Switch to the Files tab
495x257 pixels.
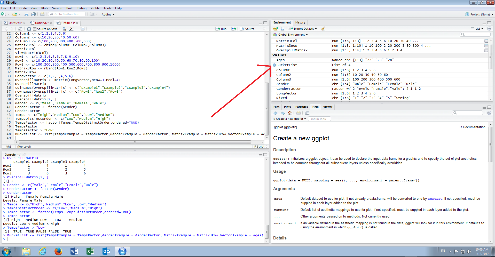click(x=276, y=107)
